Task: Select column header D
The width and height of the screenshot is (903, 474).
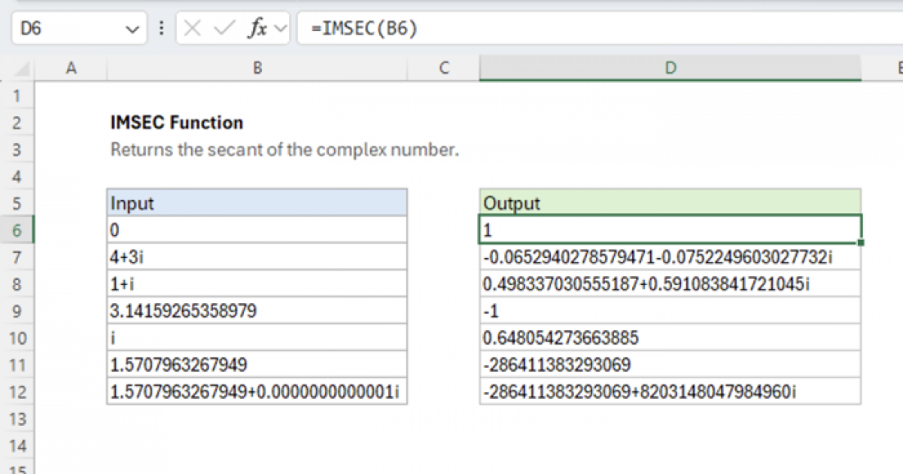Action: point(670,68)
